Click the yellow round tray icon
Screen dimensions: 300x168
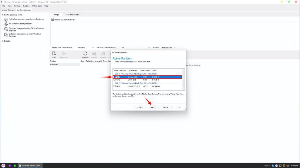(x=284, y=166)
